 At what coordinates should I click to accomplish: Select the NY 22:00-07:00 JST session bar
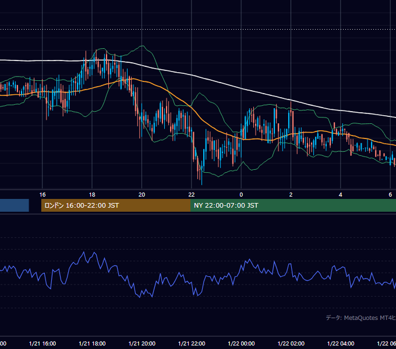click(293, 205)
